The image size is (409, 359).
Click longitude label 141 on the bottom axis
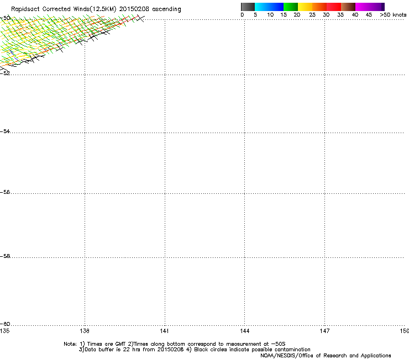pos(164,331)
